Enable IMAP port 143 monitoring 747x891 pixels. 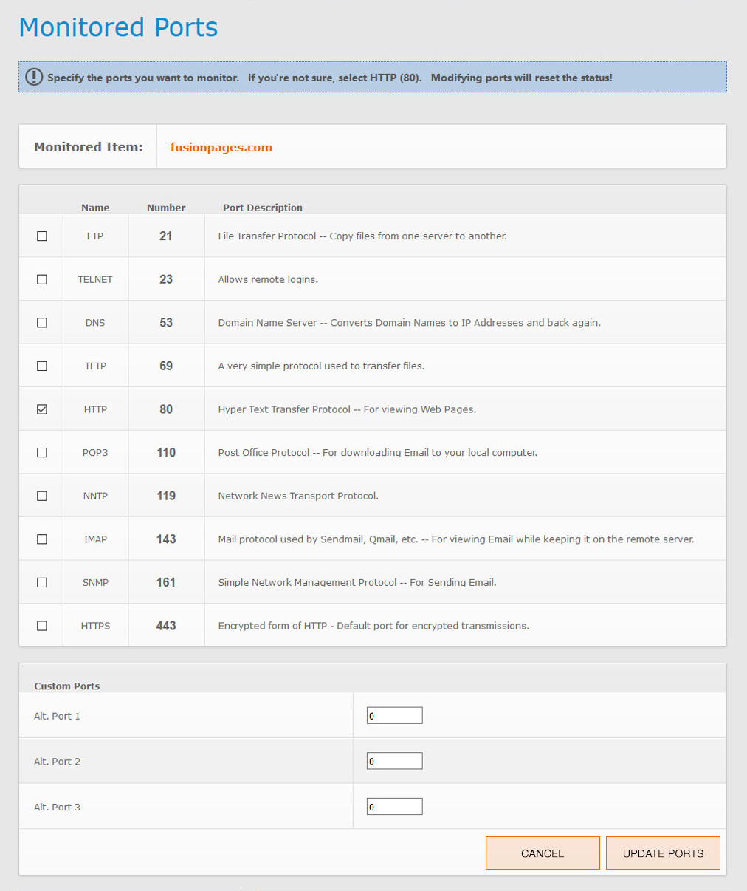(x=42, y=539)
